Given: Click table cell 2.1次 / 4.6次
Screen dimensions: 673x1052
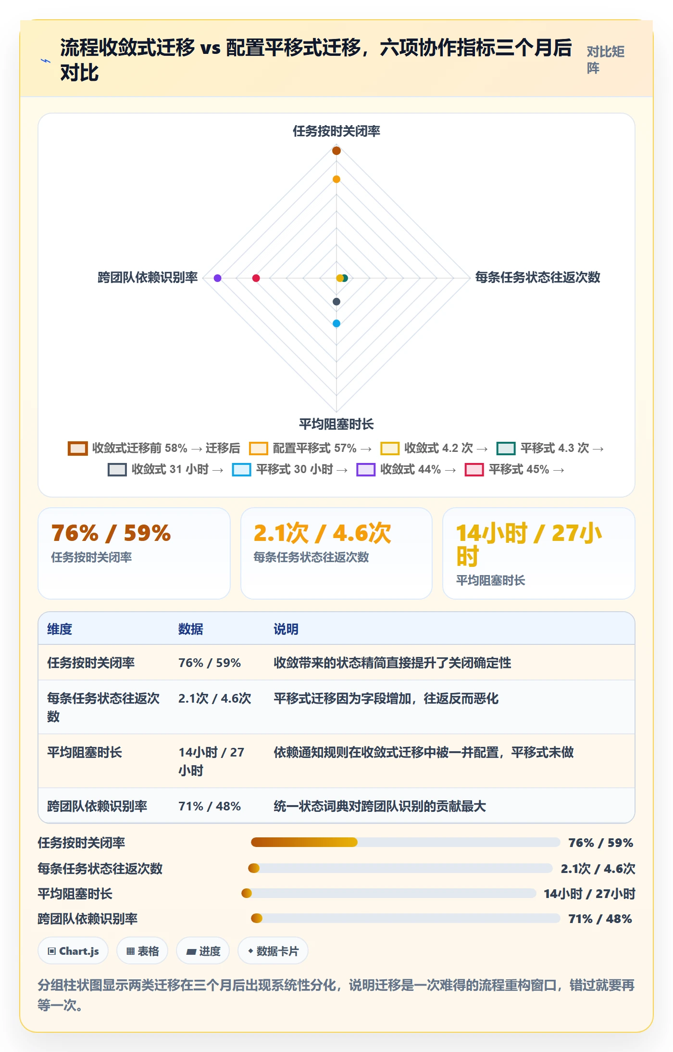Looking at the screenshot, I should click(x=215, y=698).
